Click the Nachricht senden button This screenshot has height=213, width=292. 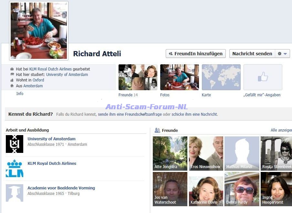[252, 54]
